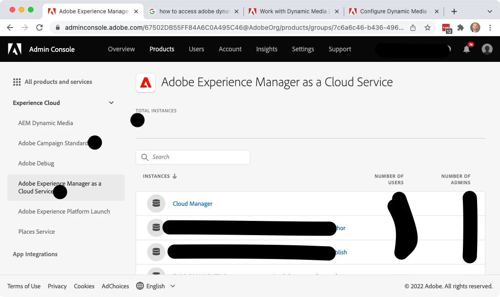
Task: Open the browser extensions puzzle icon
Action: (461, 28)
